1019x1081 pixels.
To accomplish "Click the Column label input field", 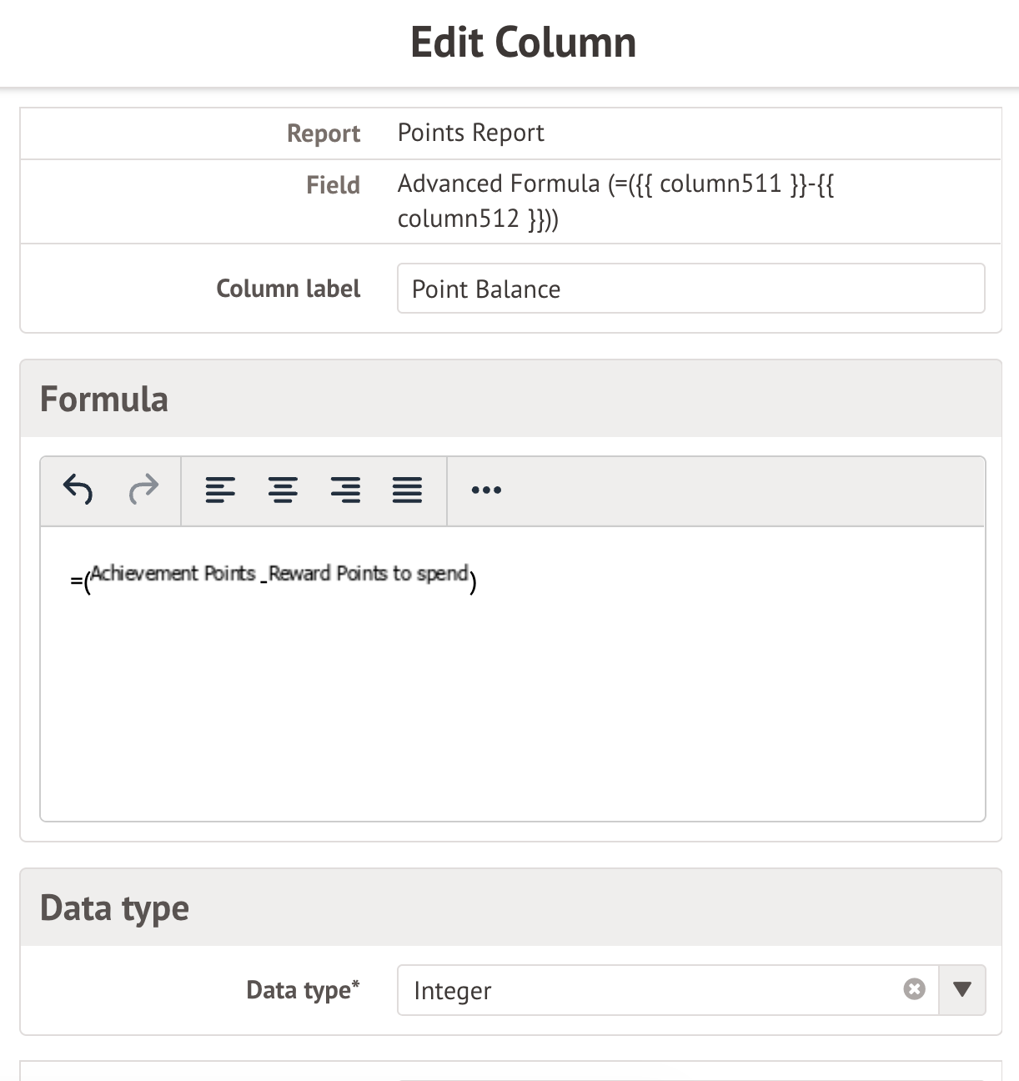I will [690, 289].
